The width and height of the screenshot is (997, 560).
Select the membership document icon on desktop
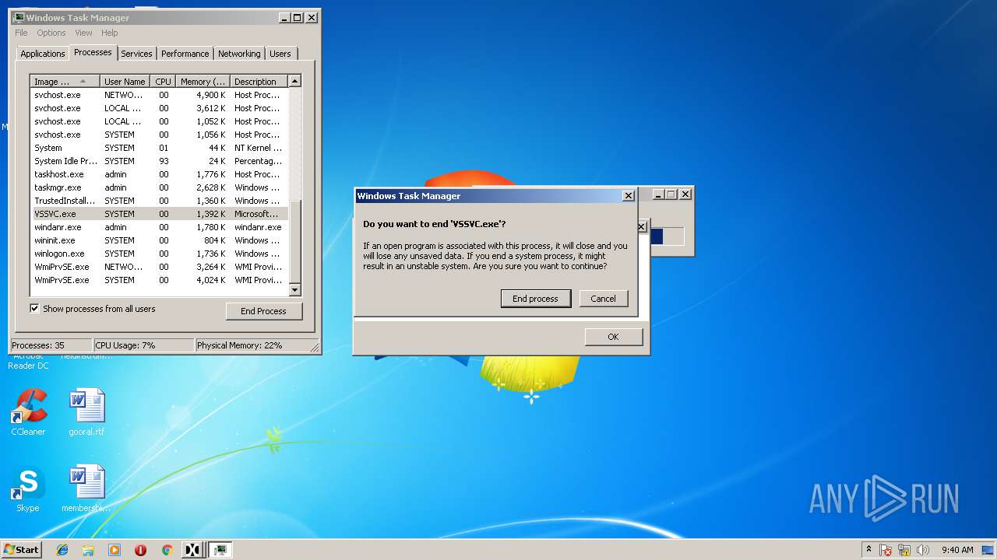pos(86,488)
